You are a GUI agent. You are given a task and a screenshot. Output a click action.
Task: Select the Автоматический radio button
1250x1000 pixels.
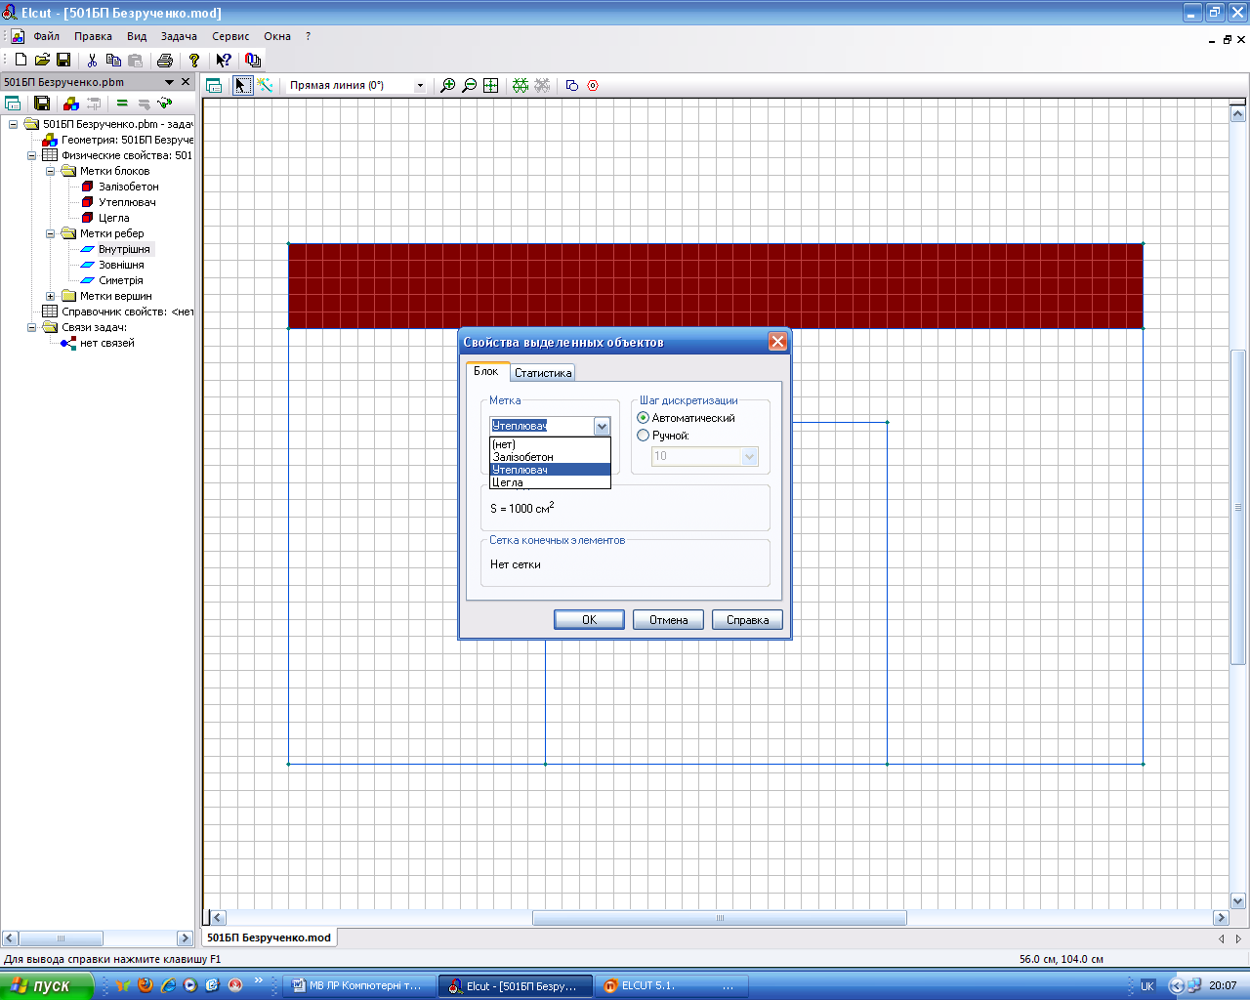coord(644,418)
